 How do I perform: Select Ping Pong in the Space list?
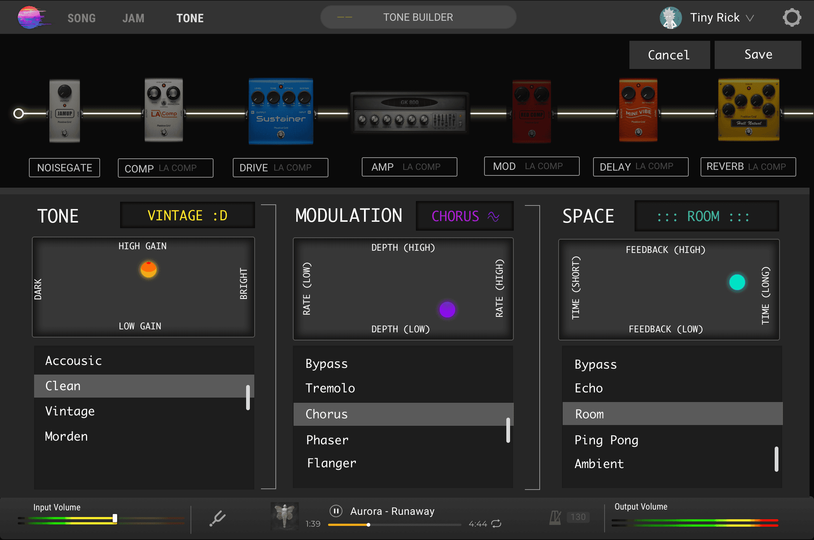pyautogui.click(x=606, y=440)
